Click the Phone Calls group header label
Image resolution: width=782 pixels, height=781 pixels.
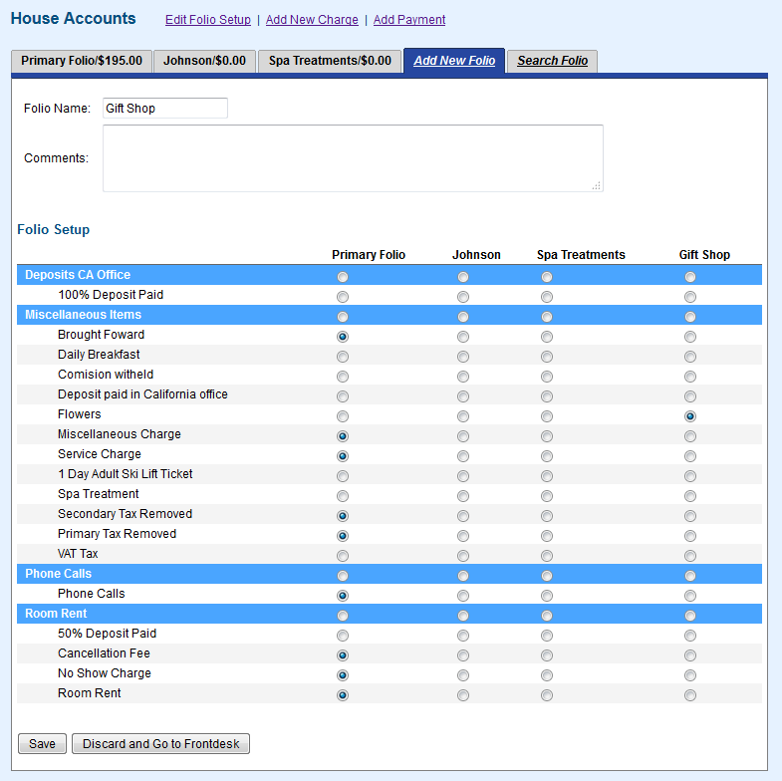(x=58, y=574)
